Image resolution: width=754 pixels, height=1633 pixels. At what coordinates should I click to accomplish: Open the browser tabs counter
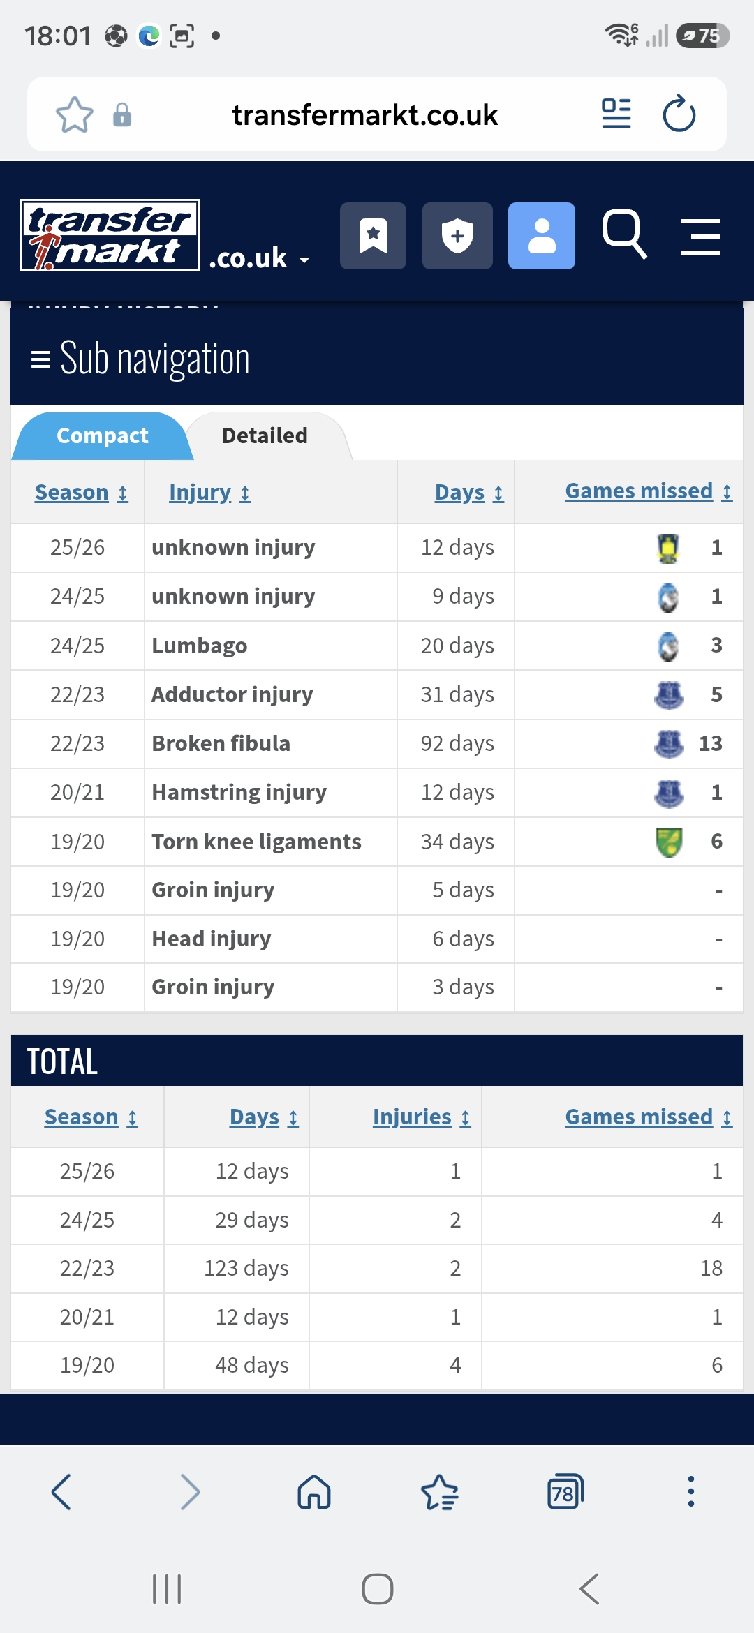565,1491
